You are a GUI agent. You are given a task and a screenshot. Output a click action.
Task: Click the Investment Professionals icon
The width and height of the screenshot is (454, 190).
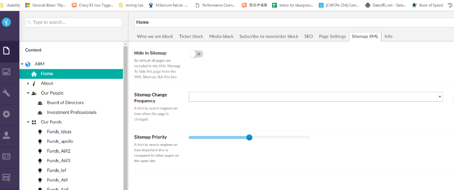tap(40, 113)
